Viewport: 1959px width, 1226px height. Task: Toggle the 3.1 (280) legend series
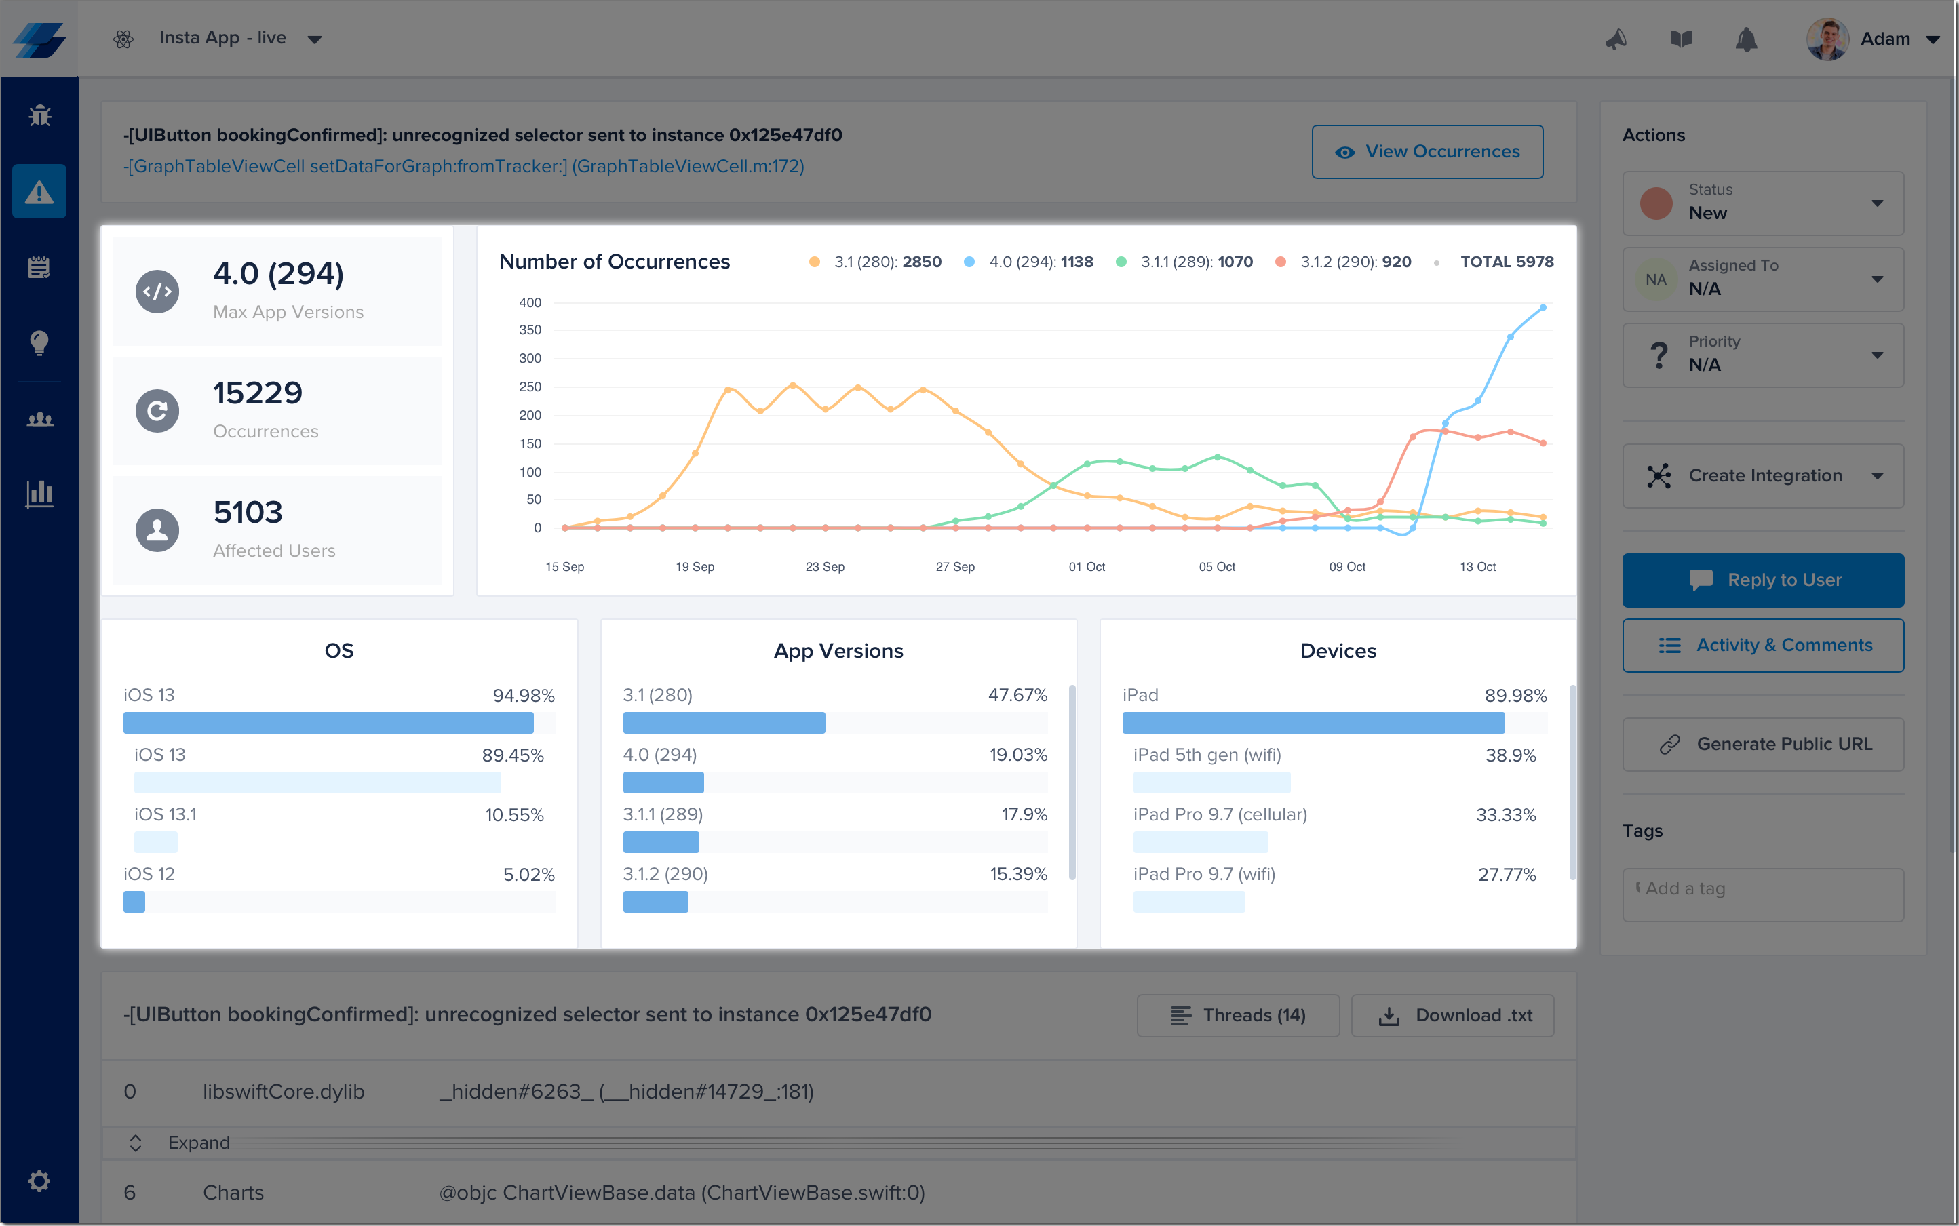tap(878, 262)
